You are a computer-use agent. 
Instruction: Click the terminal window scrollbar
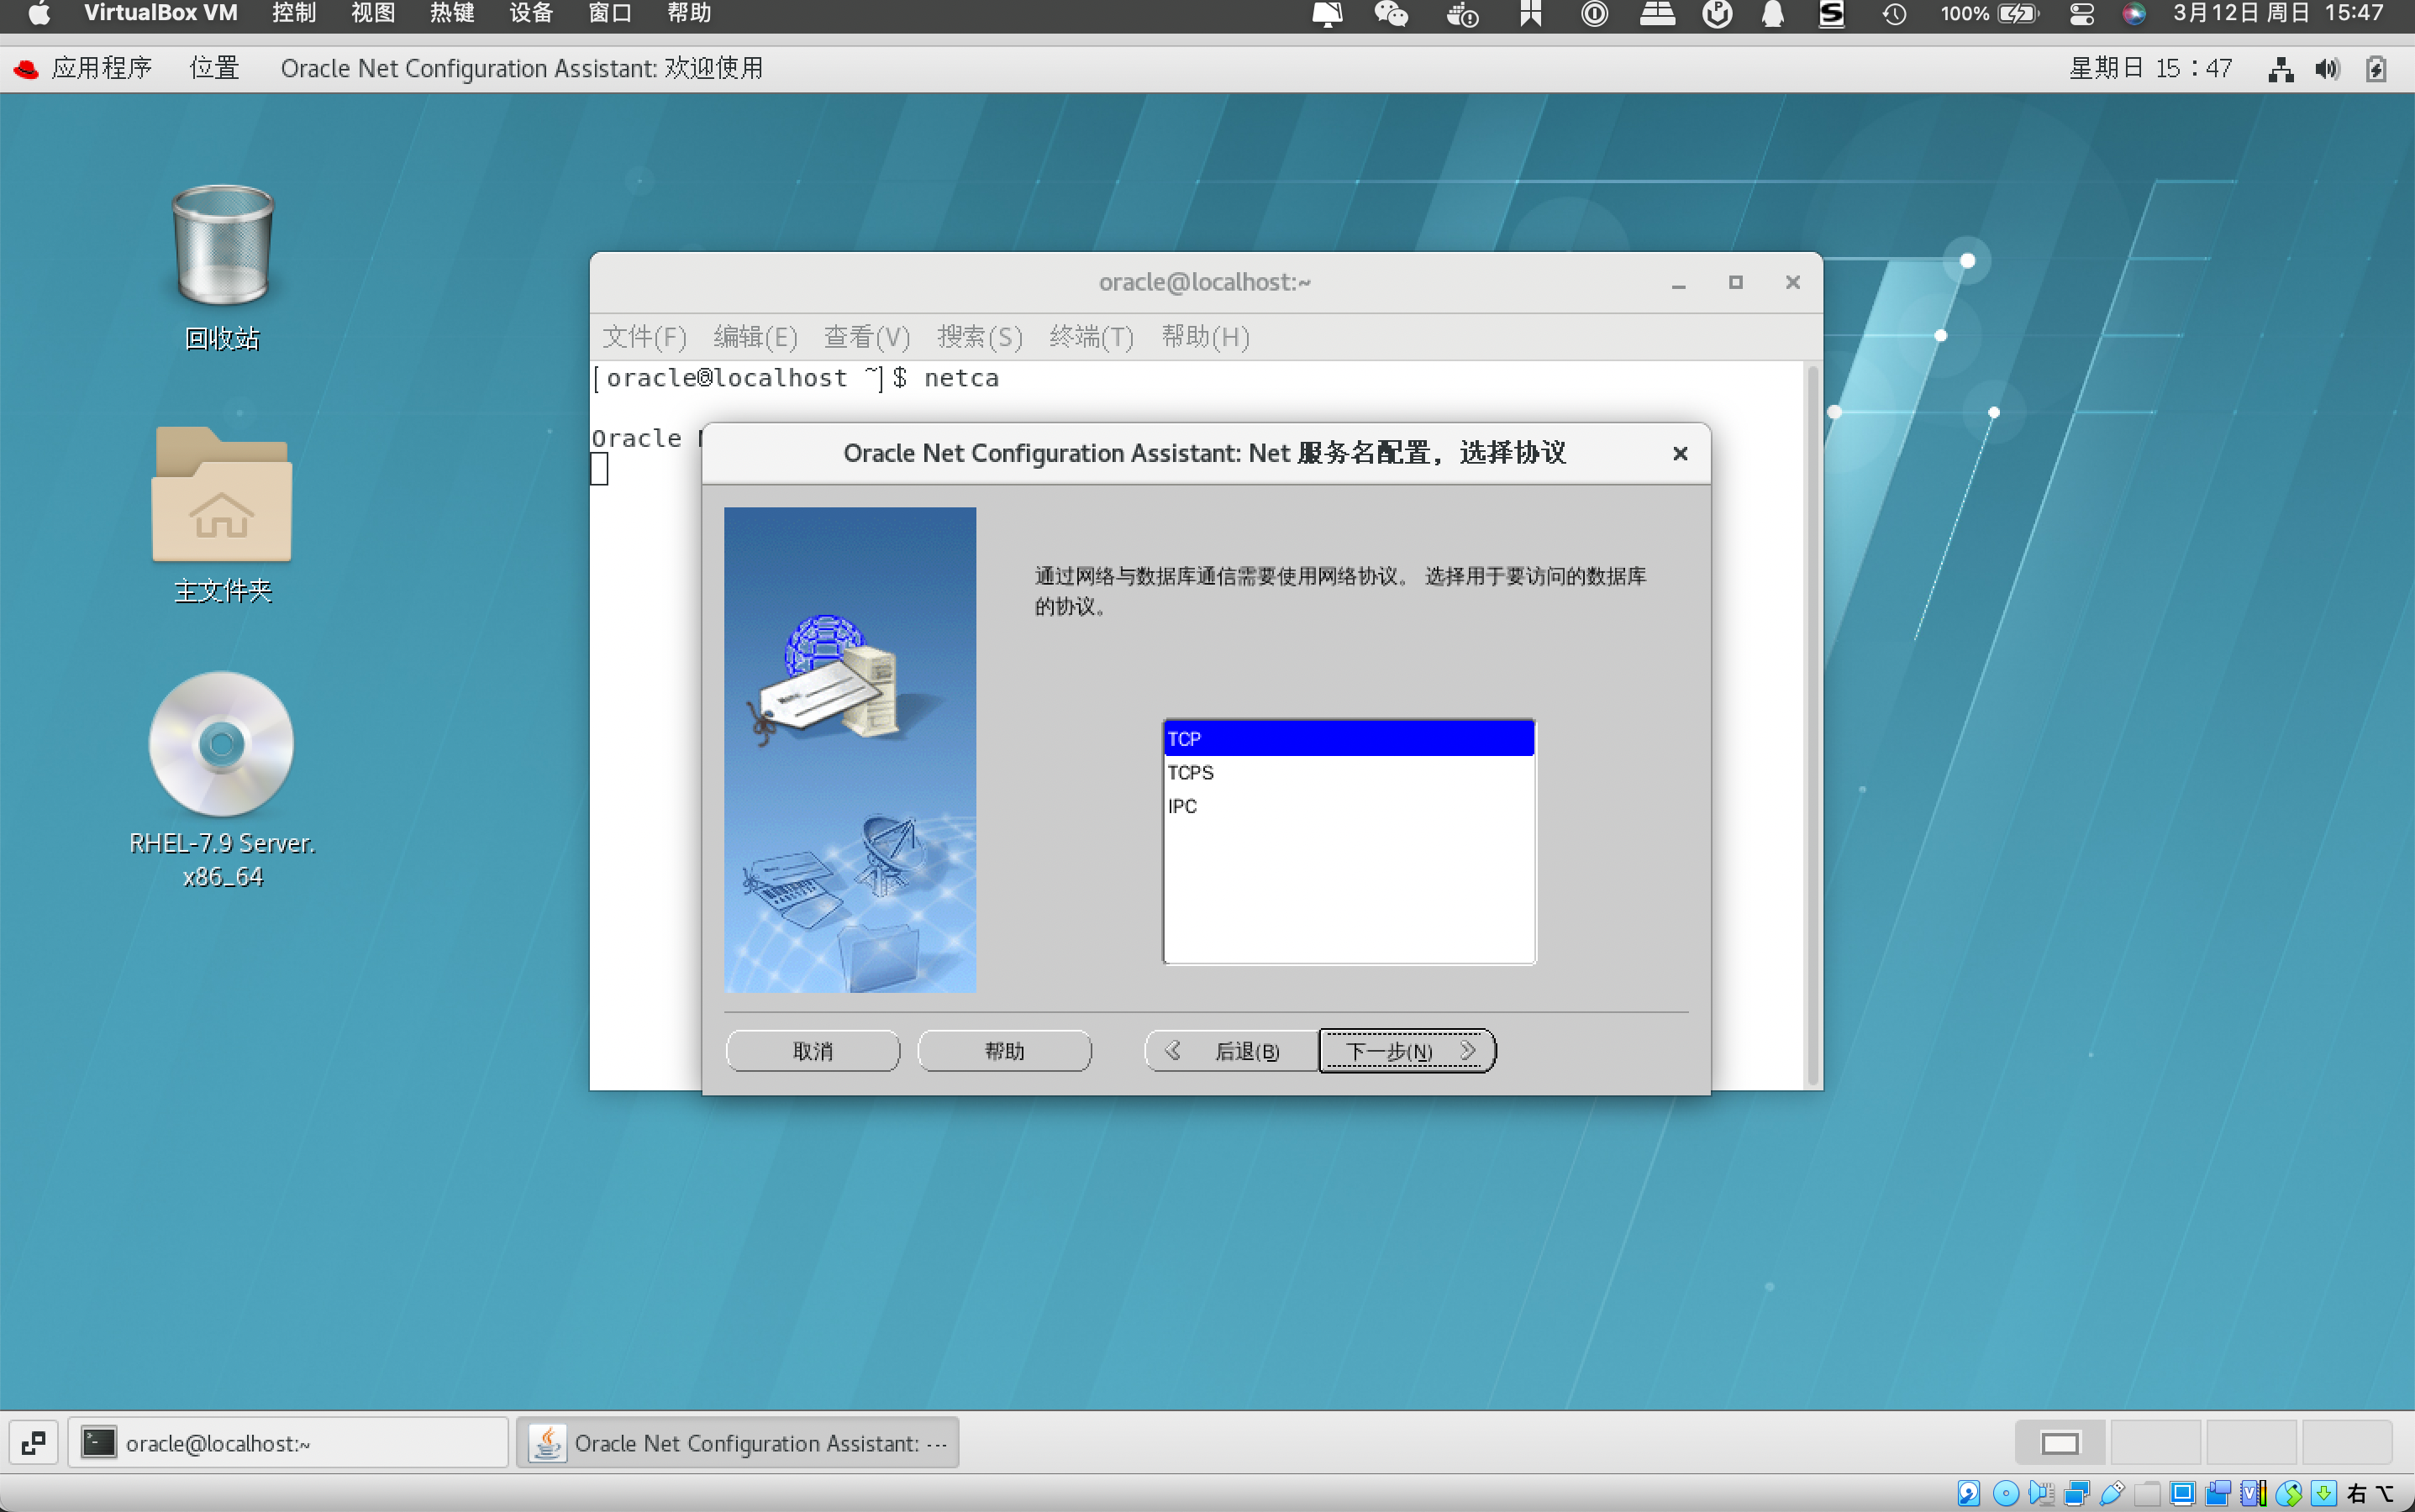coord(1812,725)
